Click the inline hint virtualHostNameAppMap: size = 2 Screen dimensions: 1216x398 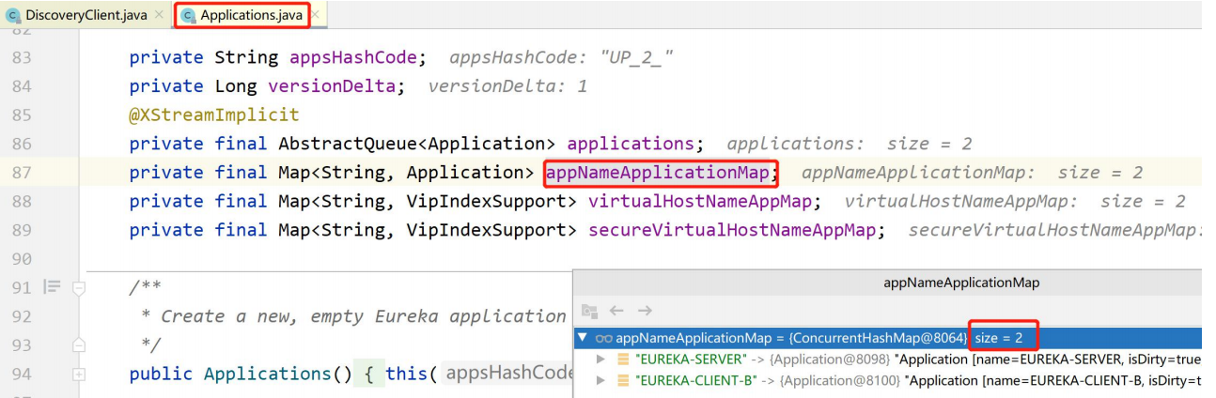click(x=1015, y=201)
